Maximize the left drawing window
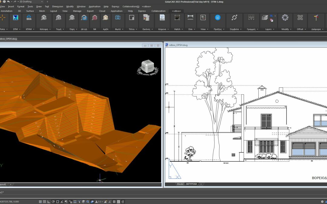This screenshot has height=204, width=327. (x=151, y=45)
